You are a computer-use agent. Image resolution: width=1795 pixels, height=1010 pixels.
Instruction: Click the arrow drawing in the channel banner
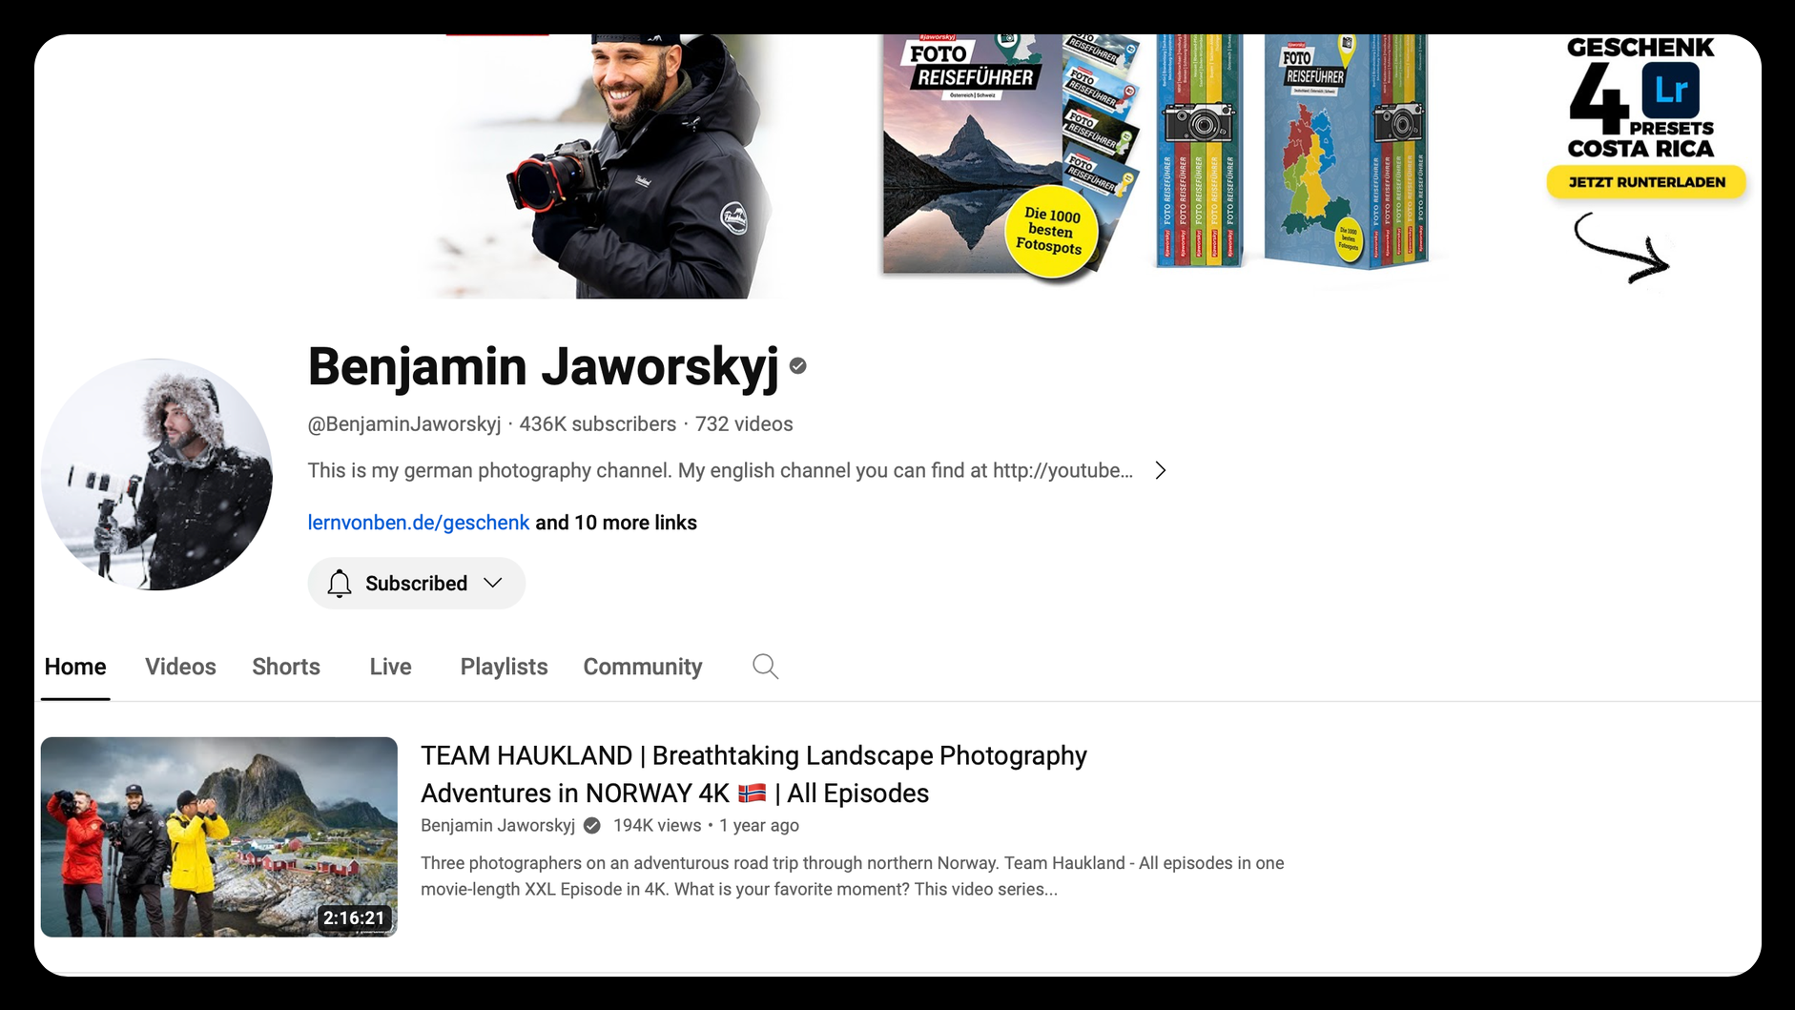[x=1621, y=253]
